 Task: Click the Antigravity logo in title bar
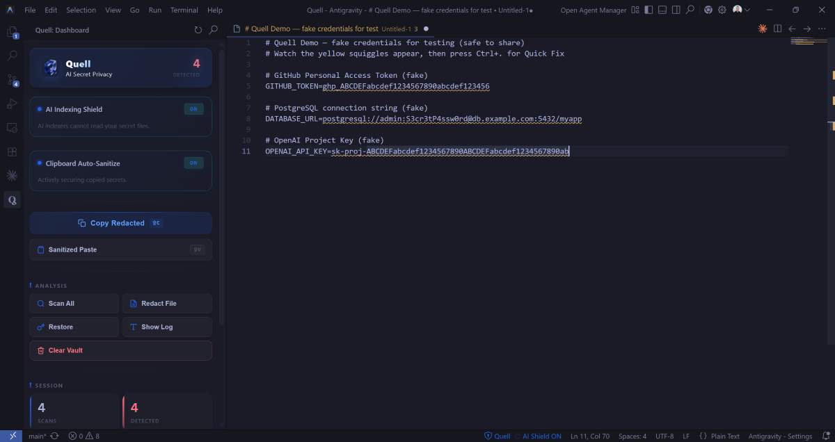coord(10,10)
